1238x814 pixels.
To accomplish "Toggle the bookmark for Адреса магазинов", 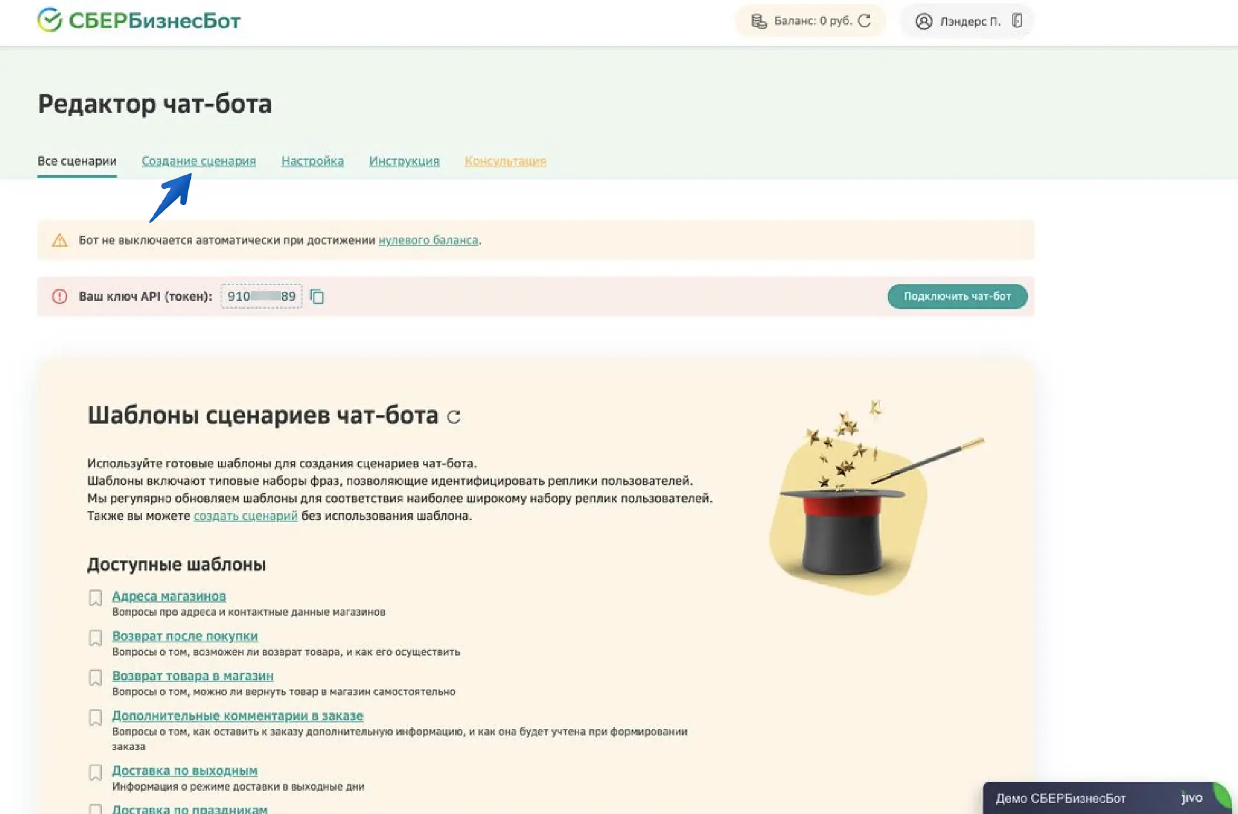I will point(95,598).
